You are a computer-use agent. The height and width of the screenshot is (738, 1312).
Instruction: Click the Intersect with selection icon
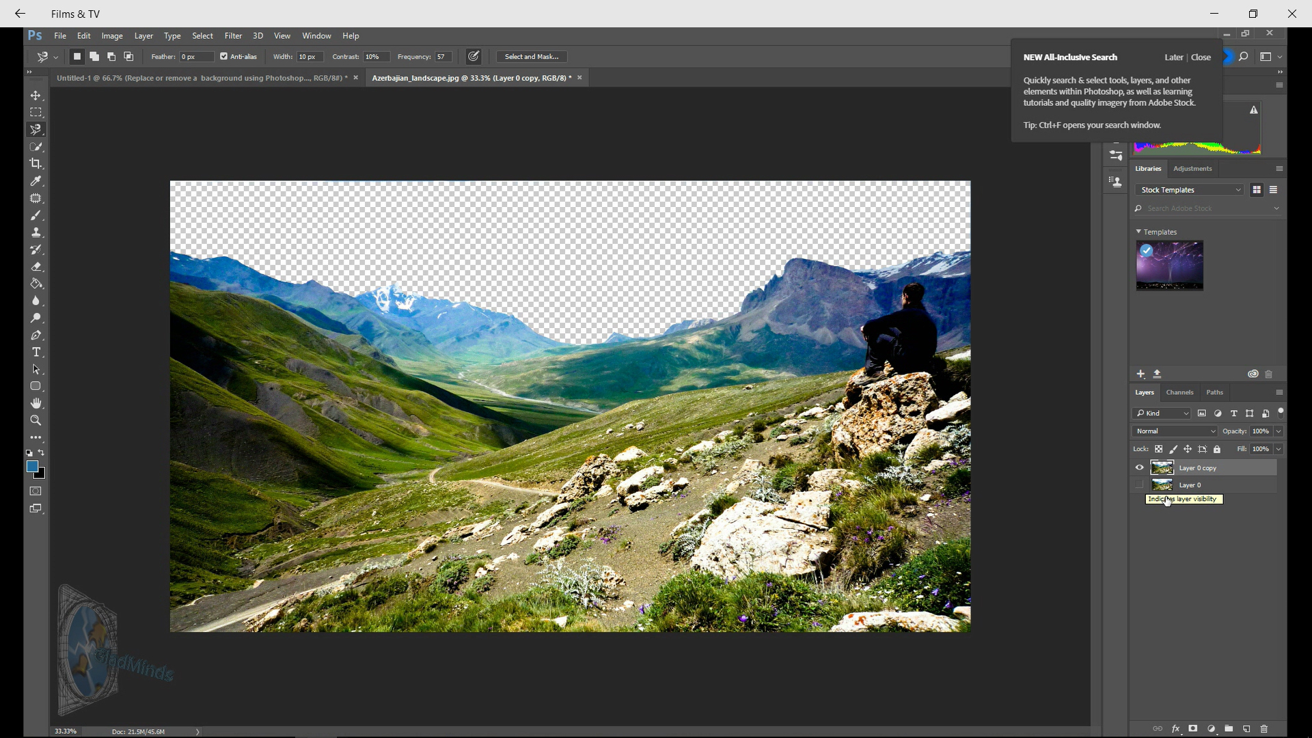128,57
